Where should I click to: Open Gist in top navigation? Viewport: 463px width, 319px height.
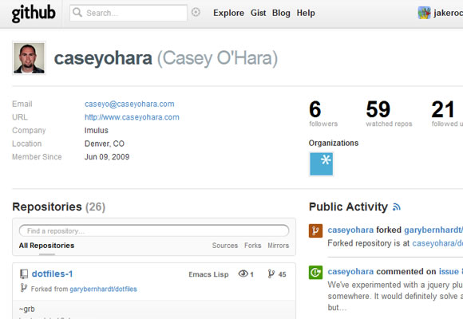pos(258,13)
